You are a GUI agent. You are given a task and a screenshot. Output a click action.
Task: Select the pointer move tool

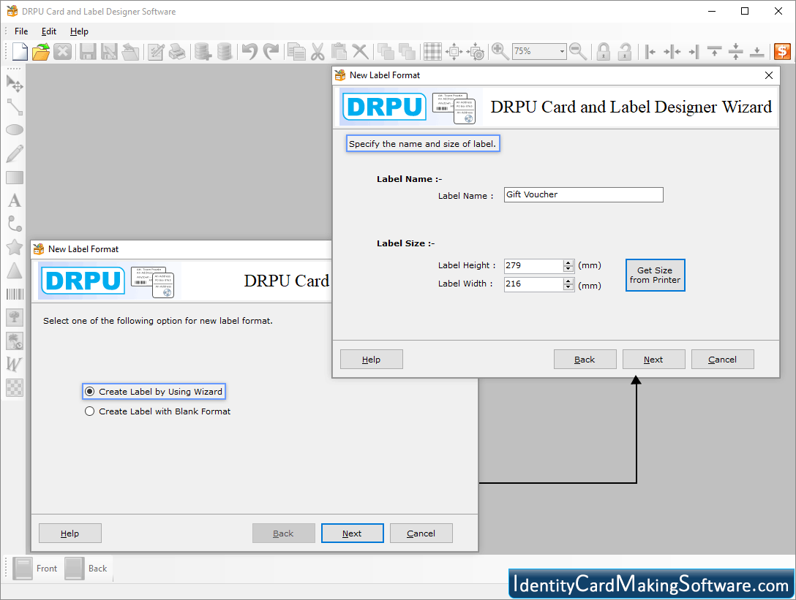(x=15, y=84)
